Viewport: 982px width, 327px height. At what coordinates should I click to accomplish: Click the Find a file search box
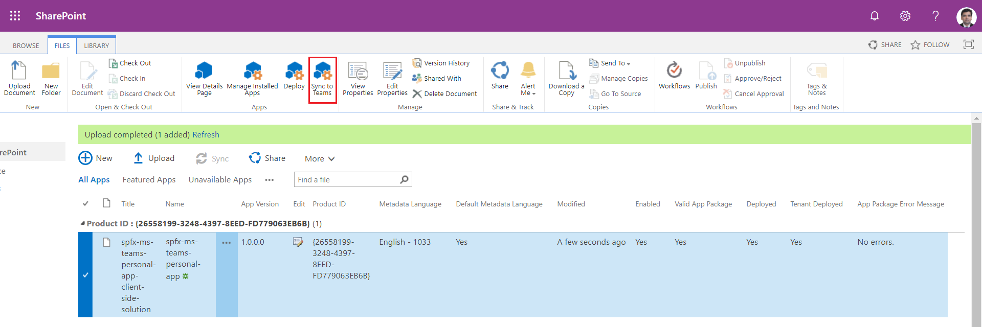[x=347, y=179]
